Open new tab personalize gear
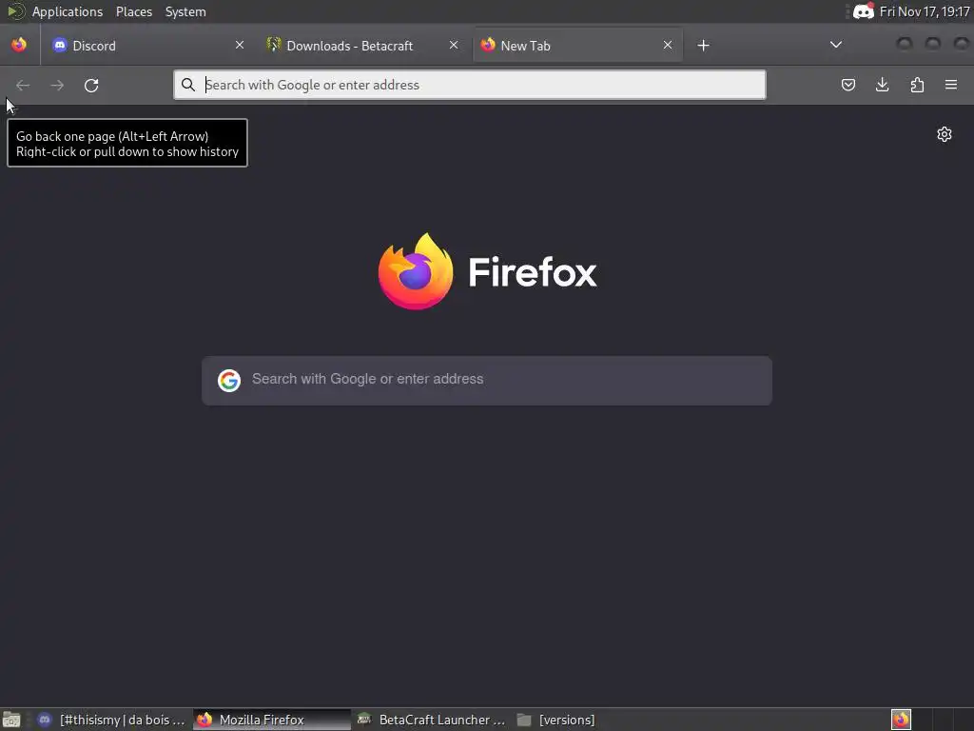Image resolution: width=974 pixels, height=731 pixels. point(945,134)
